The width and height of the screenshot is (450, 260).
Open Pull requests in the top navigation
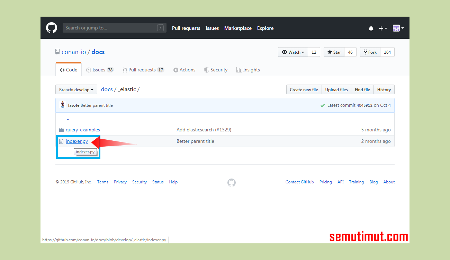[x=186, y=28]
